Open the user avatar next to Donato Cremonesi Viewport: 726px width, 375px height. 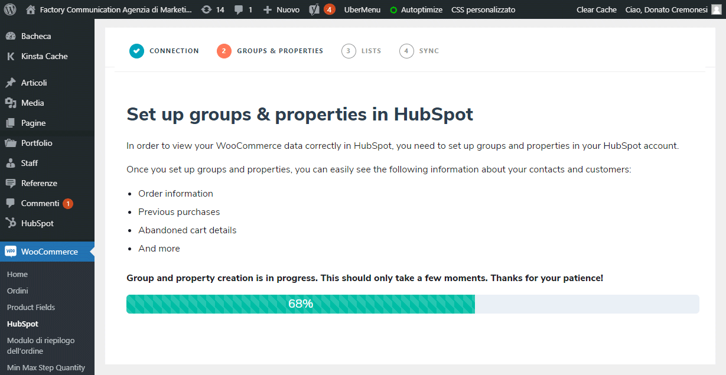pos(717,9)
